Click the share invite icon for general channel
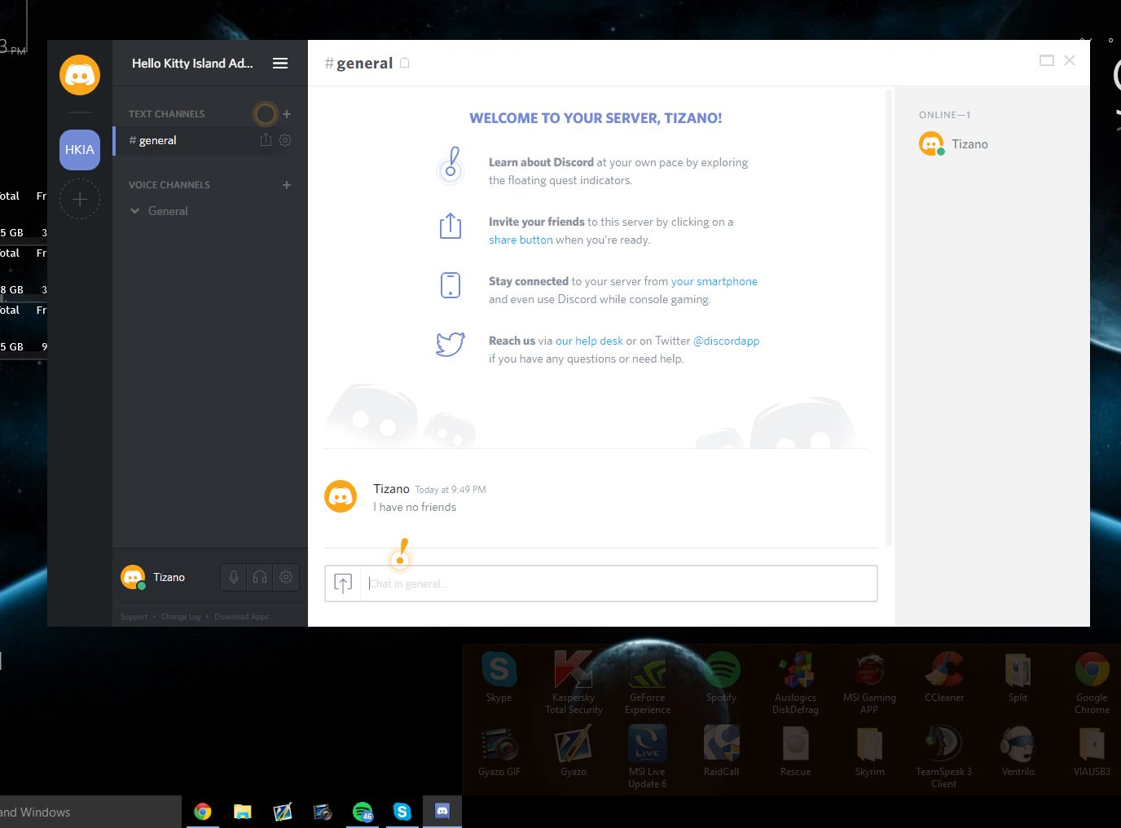 click(x=266, y=140)
